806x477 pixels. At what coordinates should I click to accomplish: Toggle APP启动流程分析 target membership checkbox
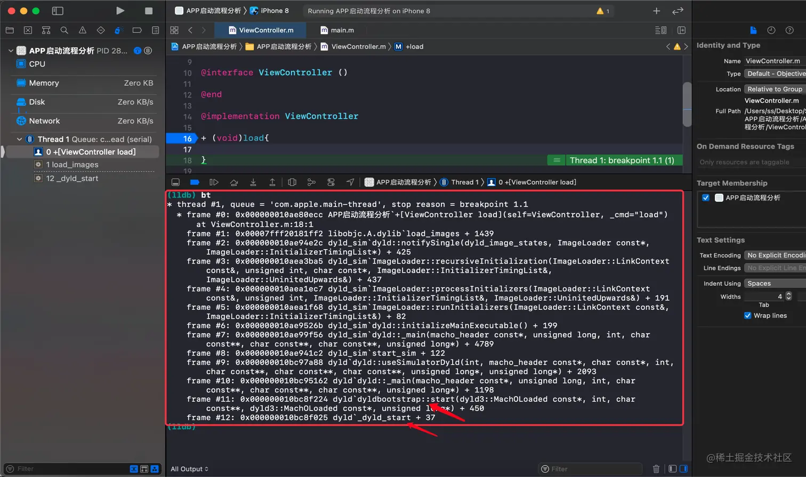706,198
